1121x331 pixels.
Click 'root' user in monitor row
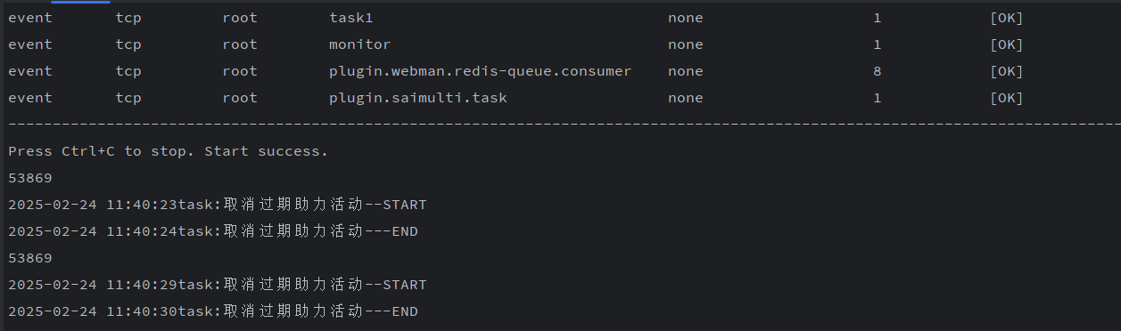[239, 44]
